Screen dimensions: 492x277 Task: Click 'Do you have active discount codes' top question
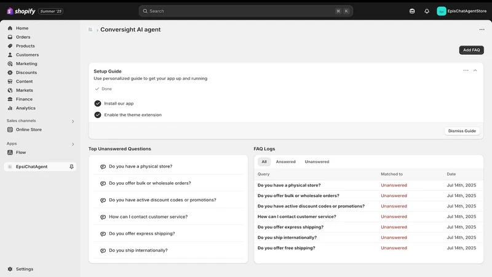(x=162, y=200)
